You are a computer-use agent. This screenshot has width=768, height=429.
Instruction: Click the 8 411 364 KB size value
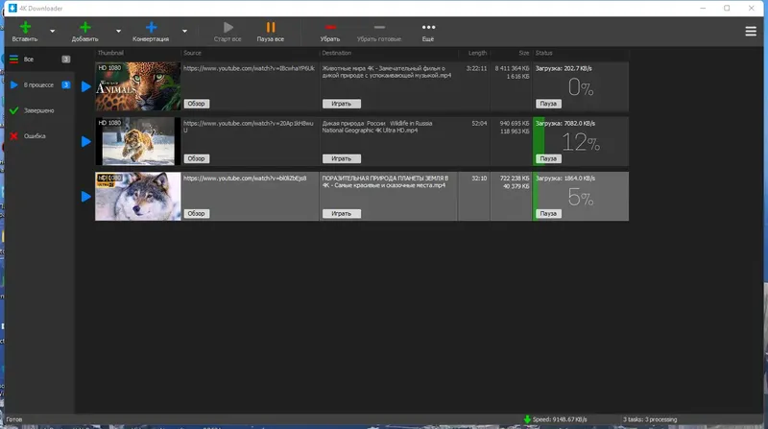tap(512, 68)
